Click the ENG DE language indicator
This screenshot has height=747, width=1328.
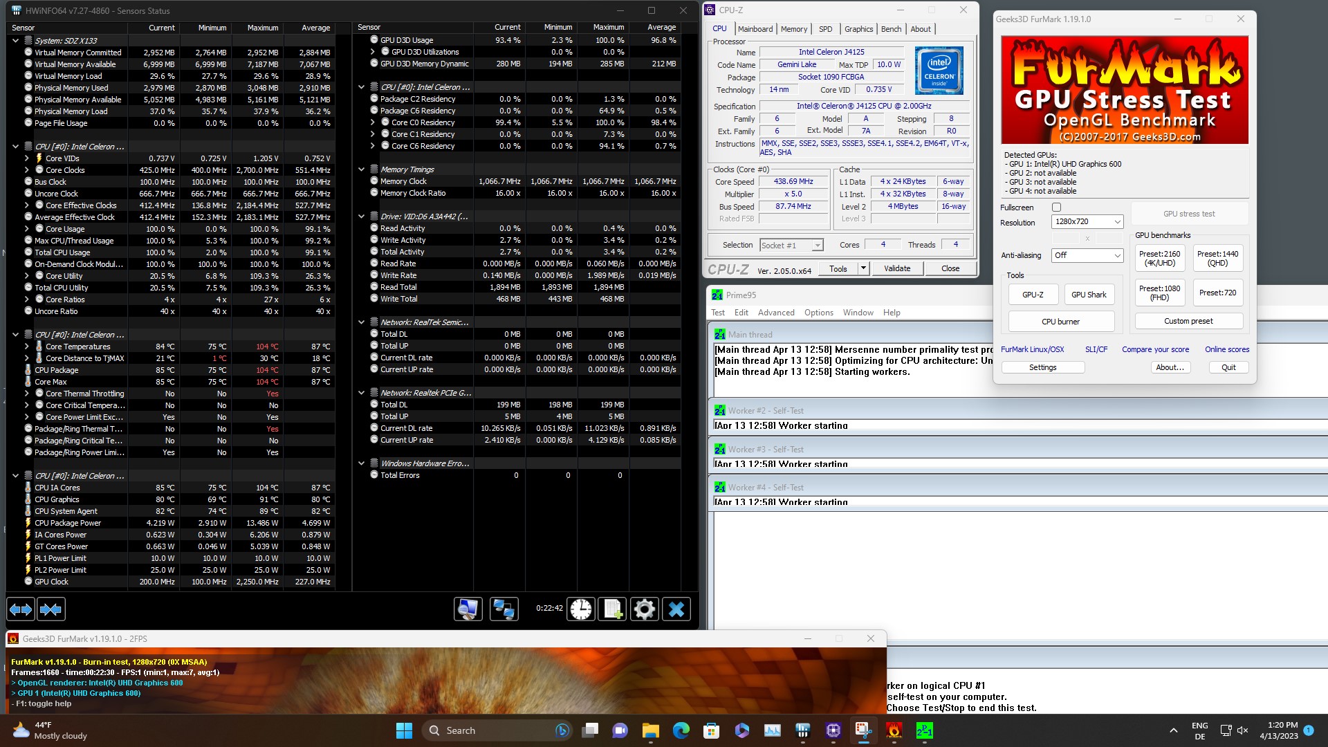(x=1199, y=730)
